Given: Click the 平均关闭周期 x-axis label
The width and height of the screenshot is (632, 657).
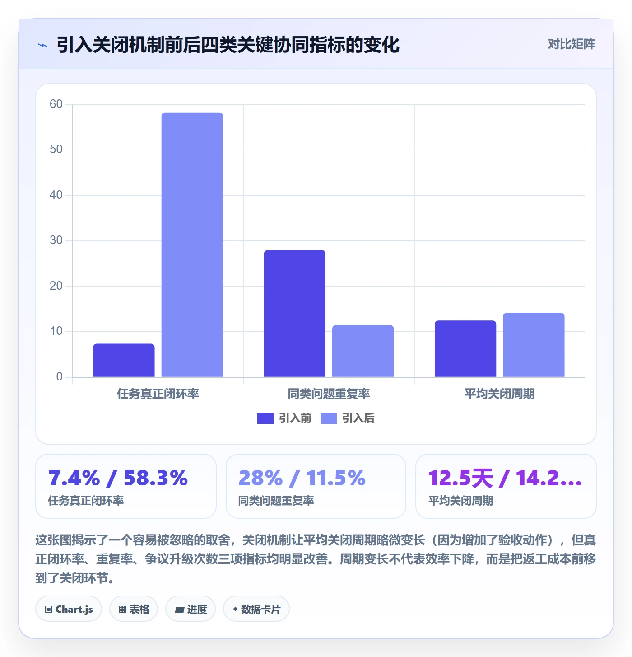Looking at the screenshot, I should coord(499,394).
